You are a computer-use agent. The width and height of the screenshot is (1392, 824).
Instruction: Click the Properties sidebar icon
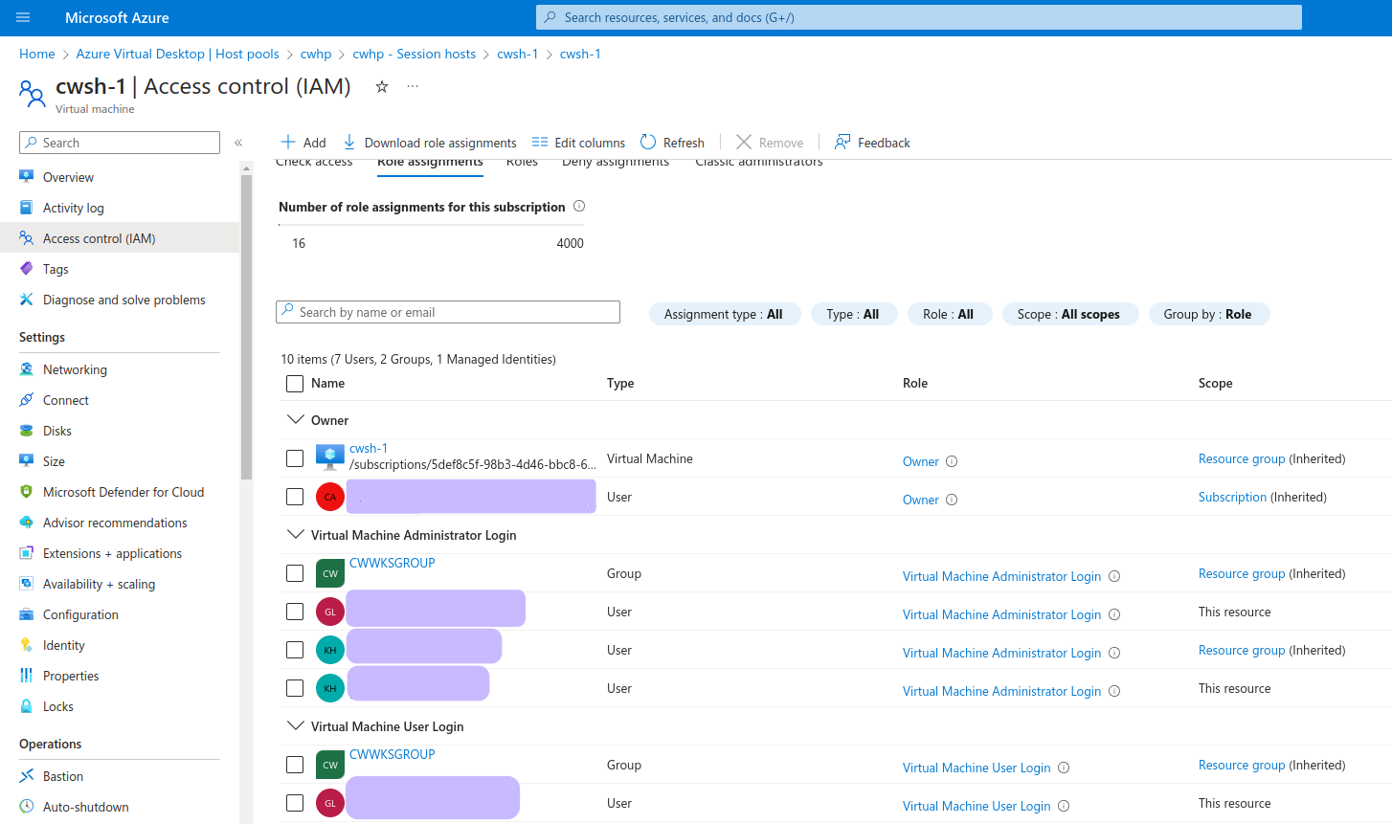click(x=27, y=676)
